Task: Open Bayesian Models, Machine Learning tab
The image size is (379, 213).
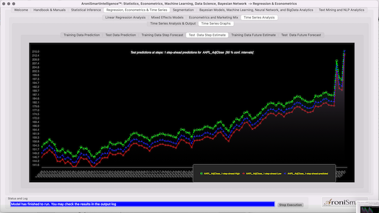Action: point(256,10)
